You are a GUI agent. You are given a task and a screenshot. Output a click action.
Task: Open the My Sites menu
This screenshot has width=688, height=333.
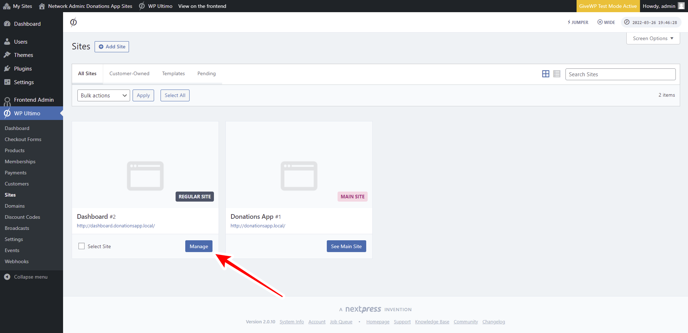(17, 6)
